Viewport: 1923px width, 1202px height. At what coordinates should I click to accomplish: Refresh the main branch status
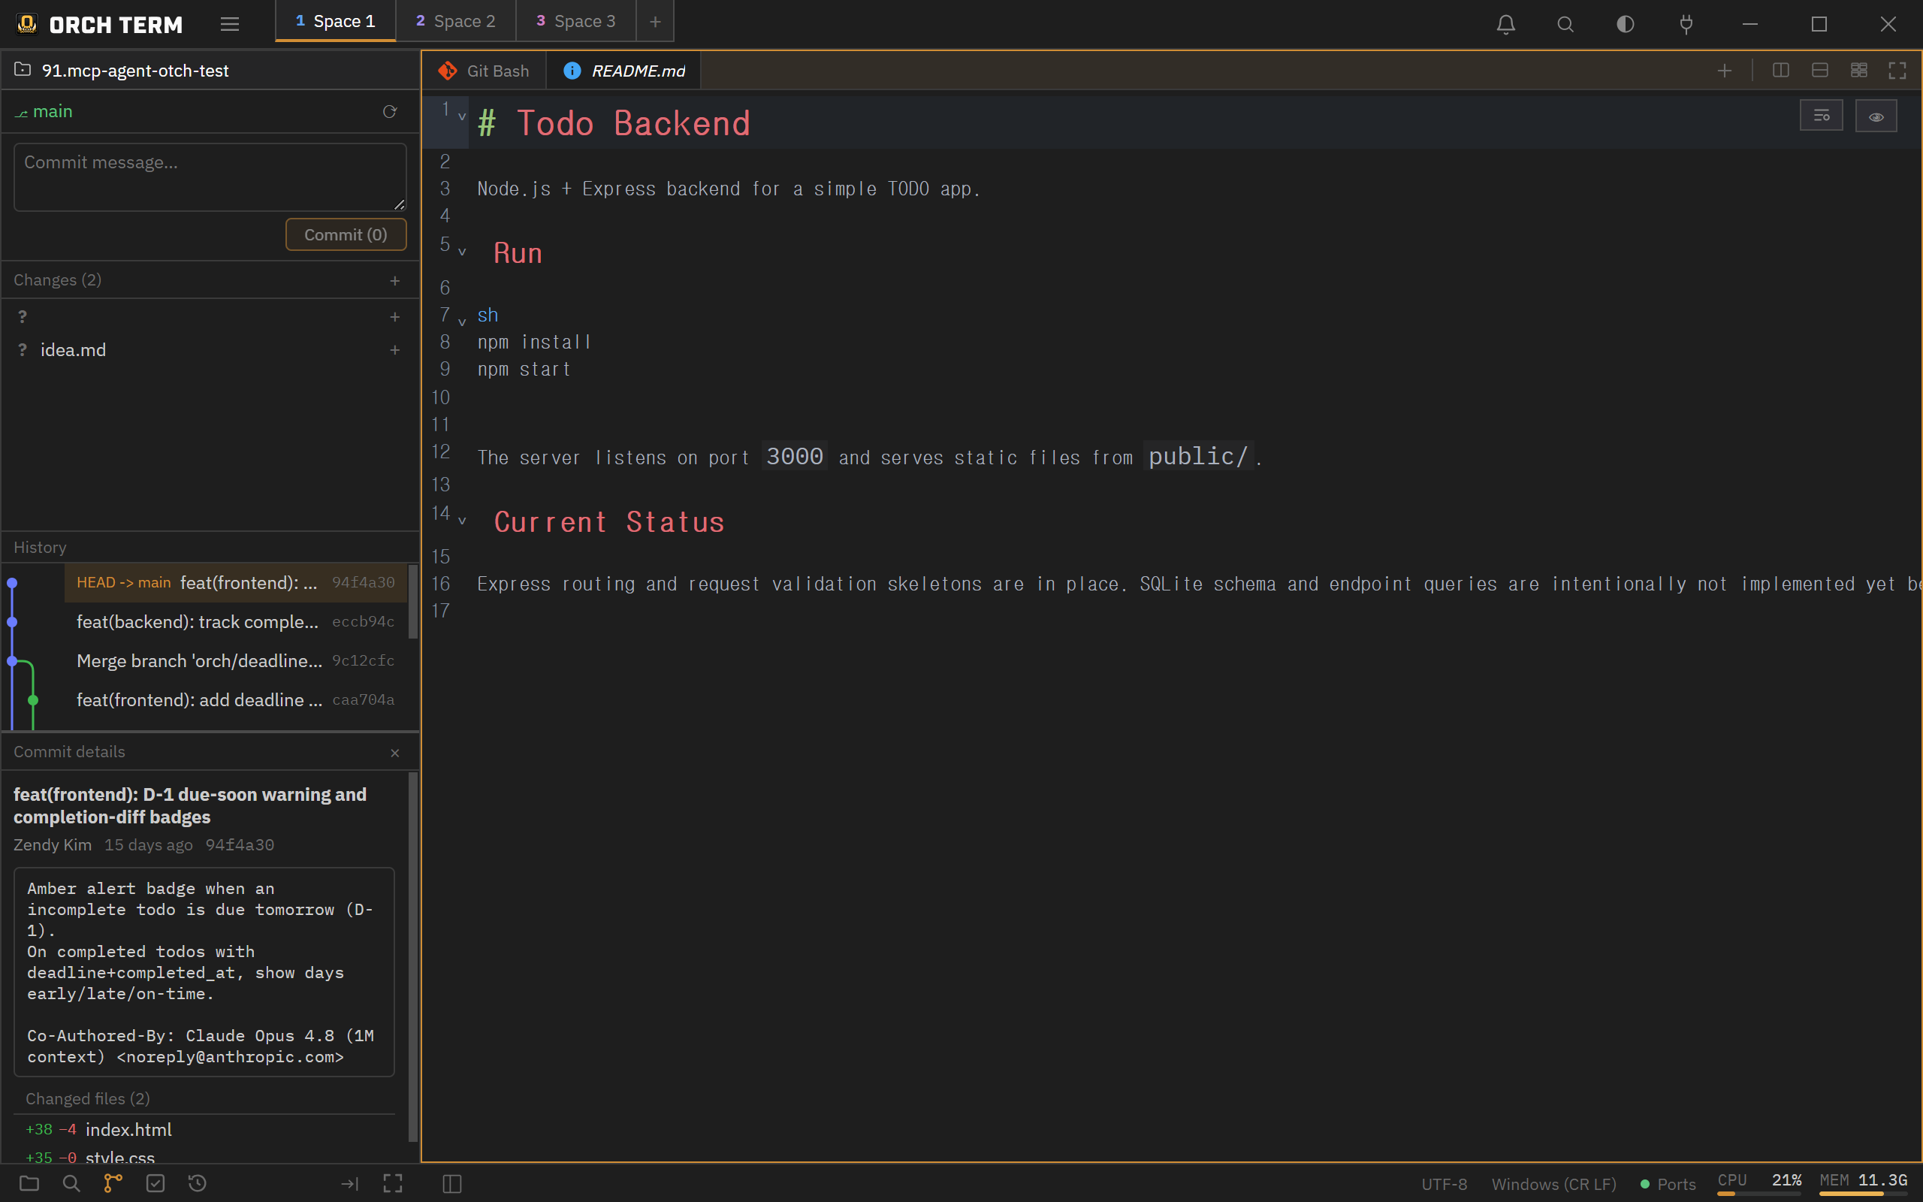pyautogui.click(x=389, y=111)
